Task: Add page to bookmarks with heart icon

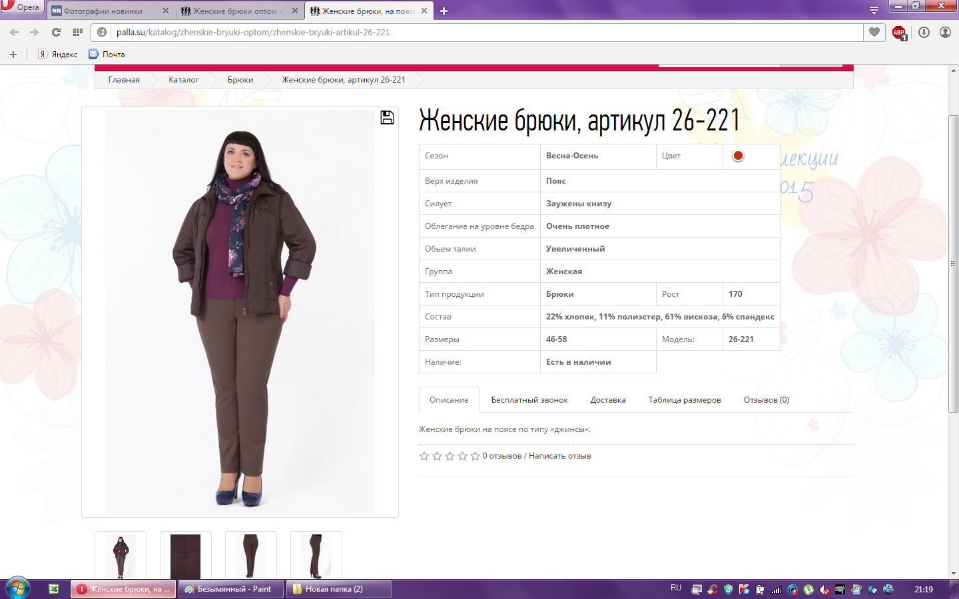Action: click(874, 32)
